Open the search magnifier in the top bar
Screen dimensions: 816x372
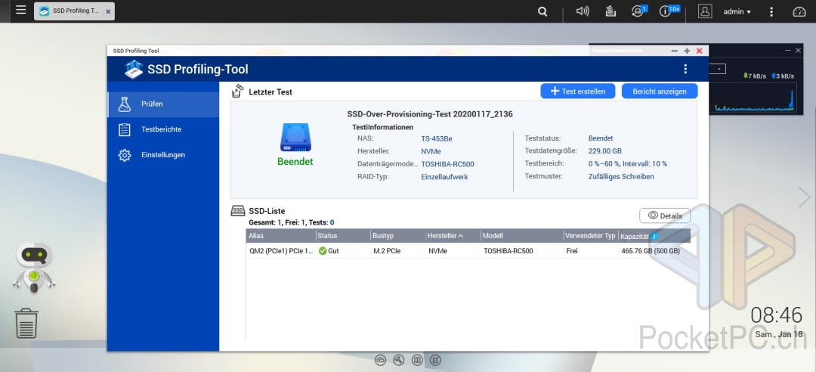(542, 11)
